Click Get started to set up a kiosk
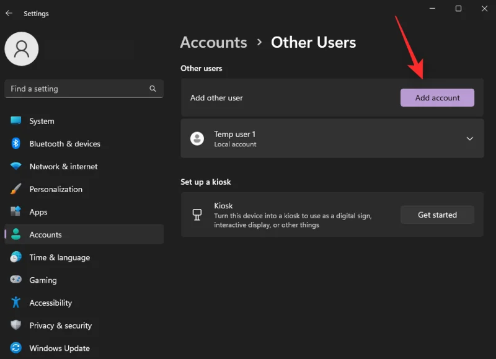 tap(437, 215)
